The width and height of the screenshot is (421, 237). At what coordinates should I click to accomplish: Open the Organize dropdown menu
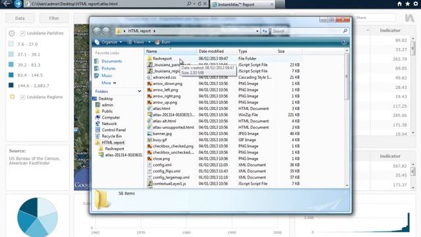[x=109, y=42]
